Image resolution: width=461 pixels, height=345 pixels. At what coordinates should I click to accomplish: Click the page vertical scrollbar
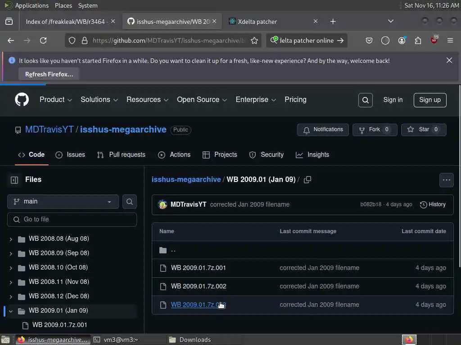point(459,176)
